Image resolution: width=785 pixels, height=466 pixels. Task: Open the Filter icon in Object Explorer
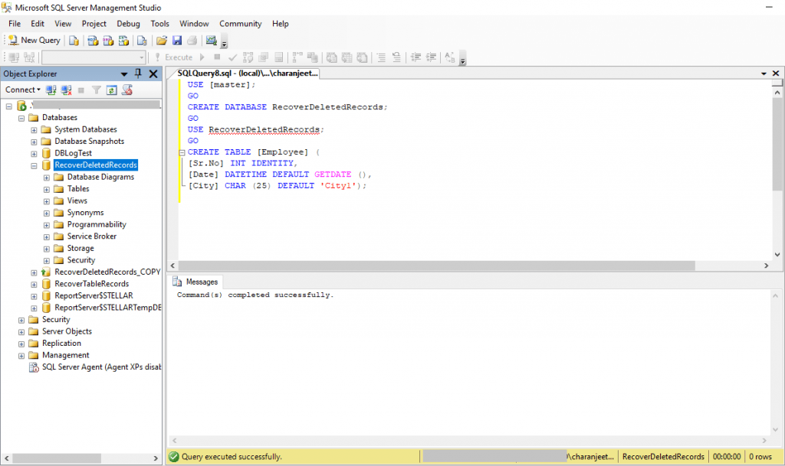click(97, 90)
